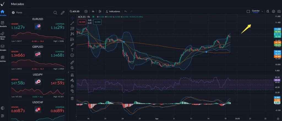This screenshot has height=121, width=282.
Task: Open the sliders settings icon in sidebar
Action: (x=2, y=116)
